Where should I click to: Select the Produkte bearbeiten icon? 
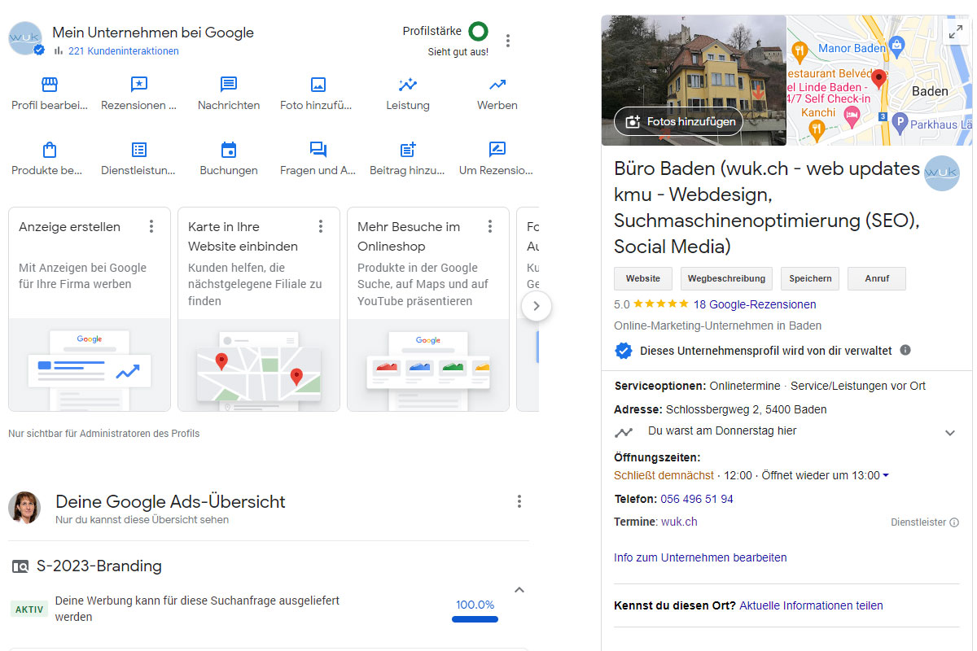pos(49,151)
